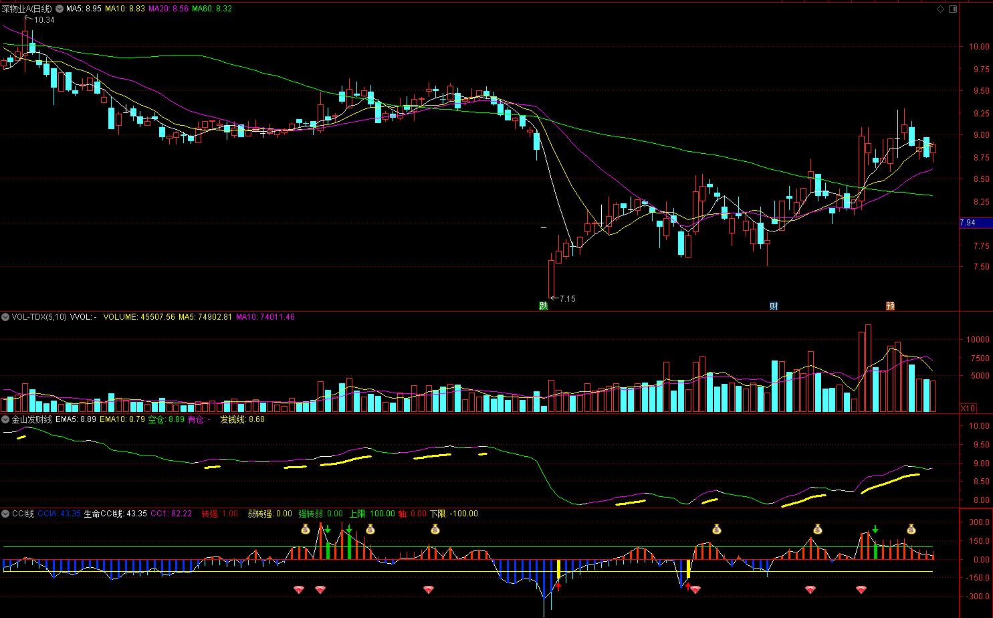Screen dimensions: 993x618
Task: Click the second red up arrow near gem
Action: point(688,587)
